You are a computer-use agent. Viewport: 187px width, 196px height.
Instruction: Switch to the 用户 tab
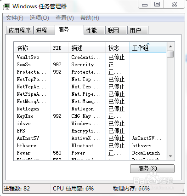coord(138,30)
